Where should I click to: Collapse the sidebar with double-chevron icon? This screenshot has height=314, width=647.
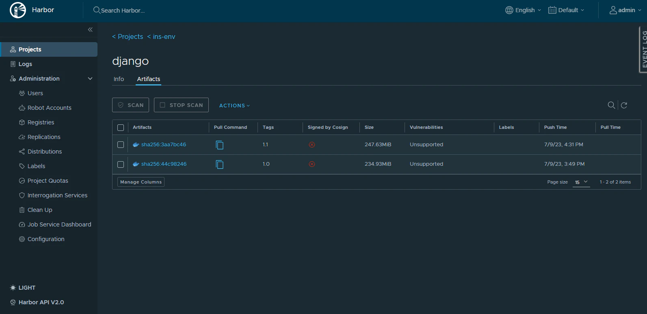point(90,30)
